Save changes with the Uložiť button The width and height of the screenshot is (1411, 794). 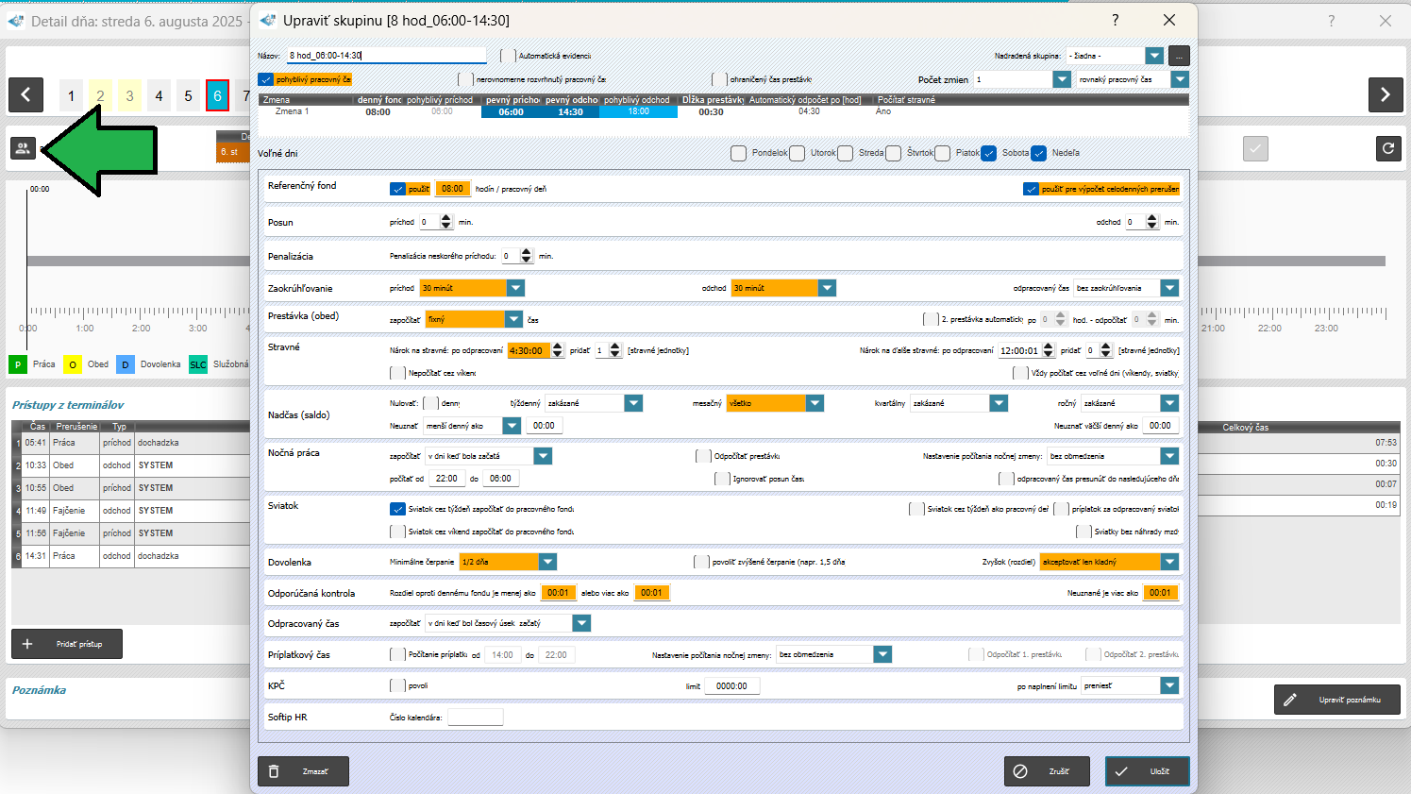(1147, 771)
